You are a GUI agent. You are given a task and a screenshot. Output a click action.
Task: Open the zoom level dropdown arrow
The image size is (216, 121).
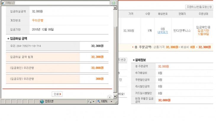tap(111, 101)
